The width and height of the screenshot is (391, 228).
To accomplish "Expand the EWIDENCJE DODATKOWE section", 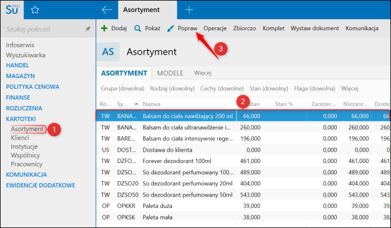I will 41,185.
